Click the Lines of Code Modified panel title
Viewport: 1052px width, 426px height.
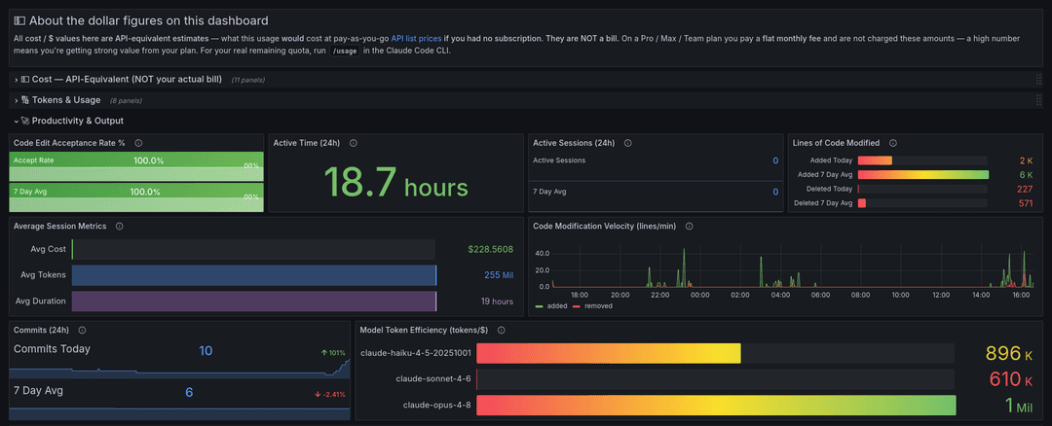836,143
